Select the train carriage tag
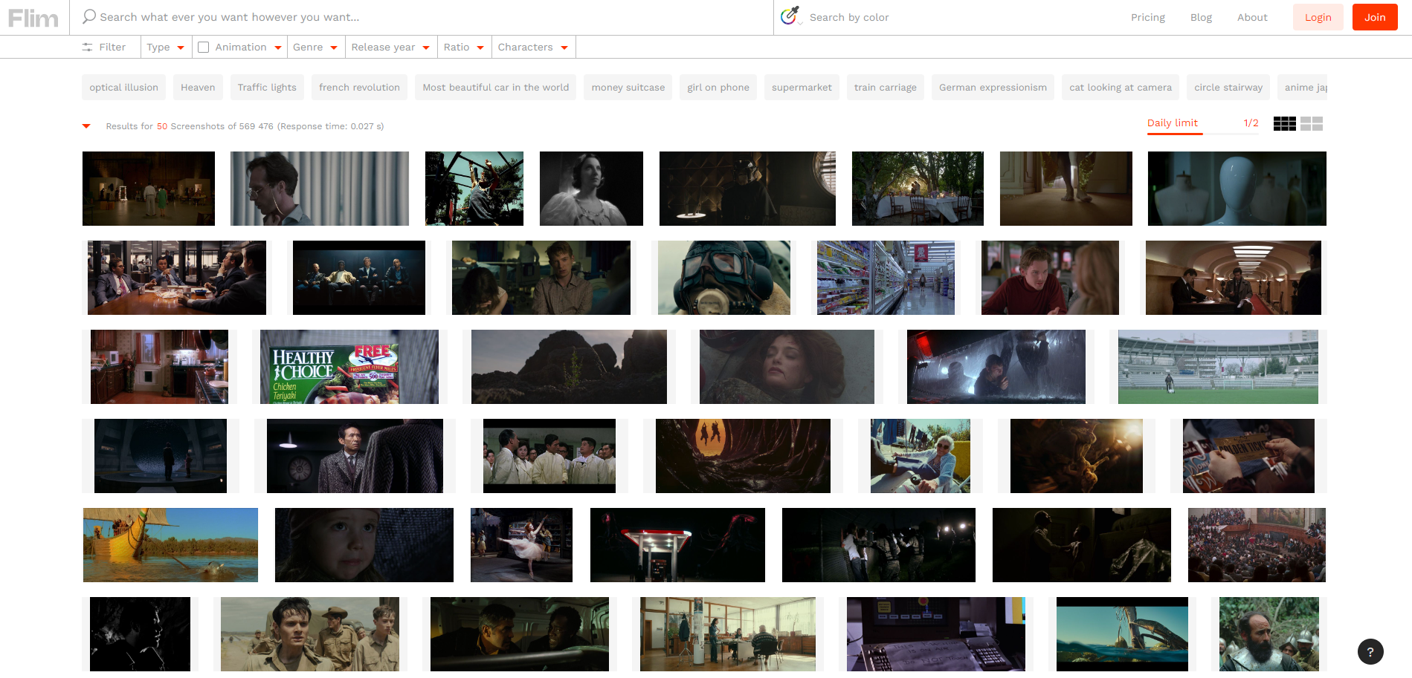This screenshot has height=678, width=1412. 886,87
